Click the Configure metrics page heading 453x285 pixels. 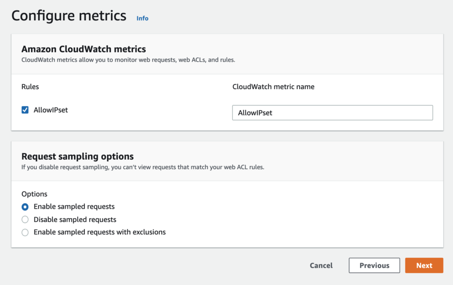point(69,16)
